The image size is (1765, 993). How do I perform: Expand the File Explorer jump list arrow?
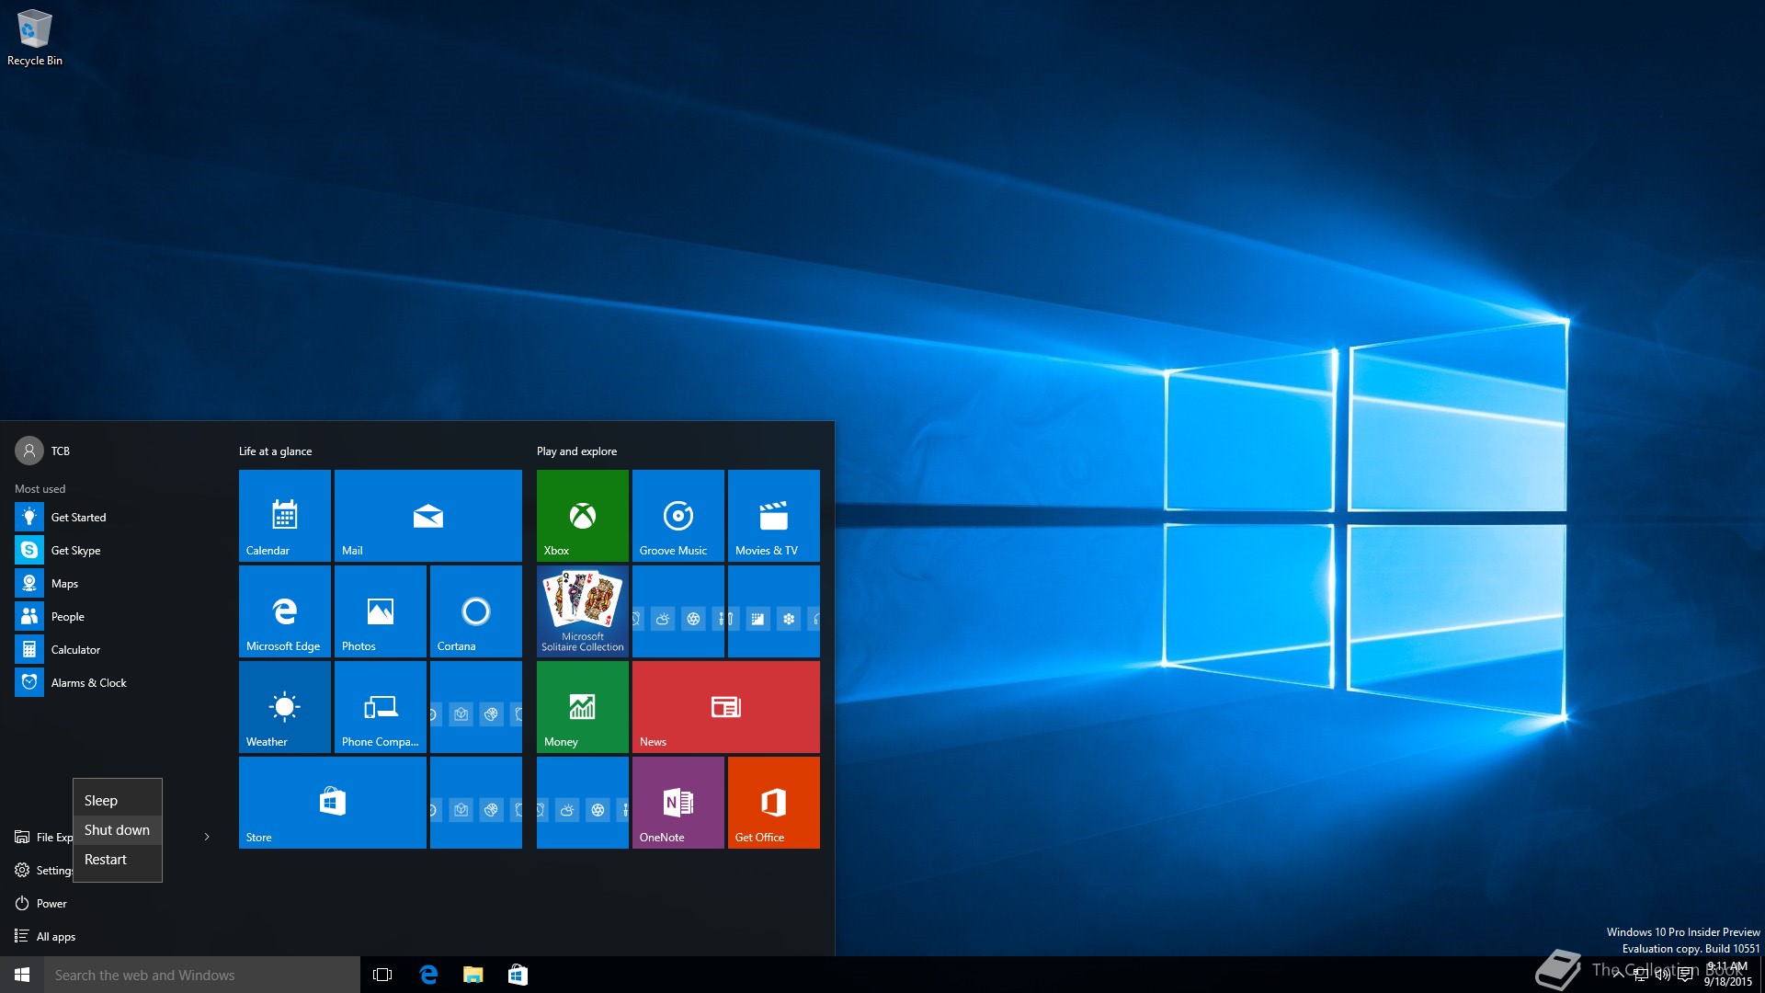point(207,837)
